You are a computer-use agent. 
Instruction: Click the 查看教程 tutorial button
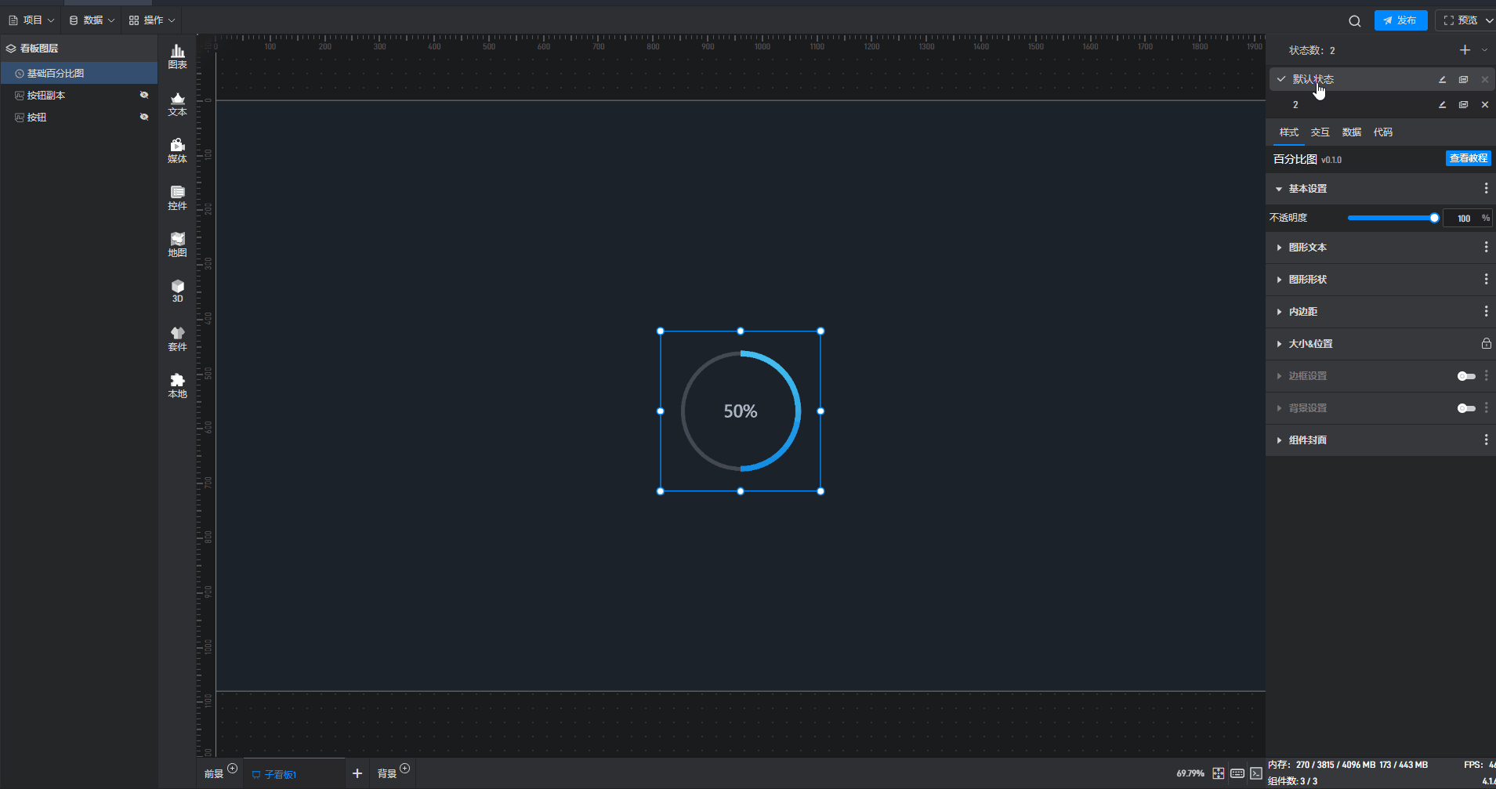point(1468,158)
